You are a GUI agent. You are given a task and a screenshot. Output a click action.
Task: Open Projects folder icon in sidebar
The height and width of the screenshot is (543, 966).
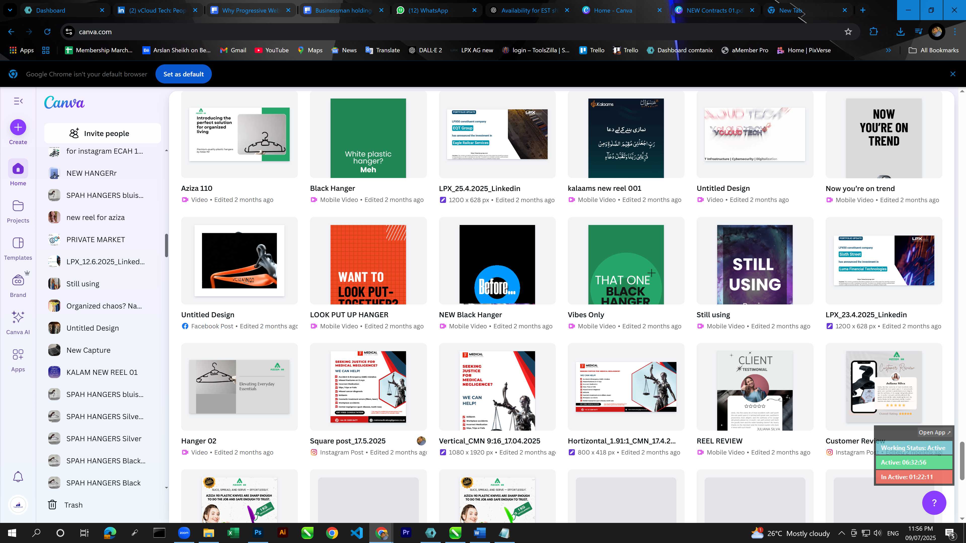point(18,211)
